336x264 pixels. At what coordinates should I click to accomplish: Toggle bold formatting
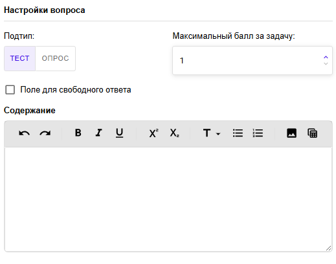(x=78, y=133)
